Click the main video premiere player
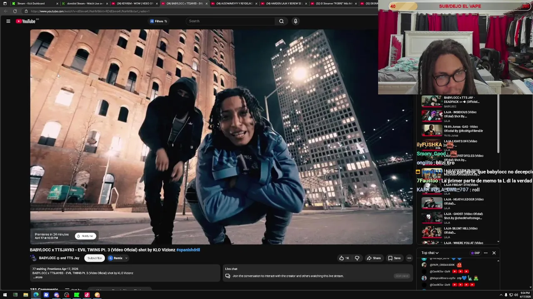 tap(221, 137)
